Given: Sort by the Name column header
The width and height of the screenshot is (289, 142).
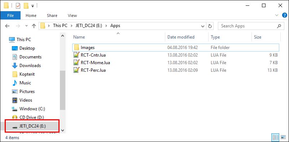Looking at the screenshot, I should (x=79, y=37).
